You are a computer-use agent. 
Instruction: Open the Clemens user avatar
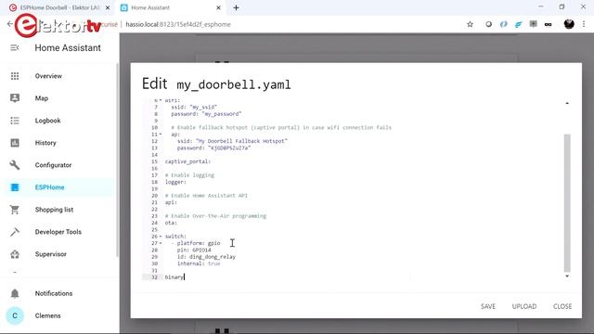15,315
